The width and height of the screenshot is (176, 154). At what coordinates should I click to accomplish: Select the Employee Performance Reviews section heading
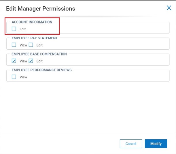[x=42, y=70]
